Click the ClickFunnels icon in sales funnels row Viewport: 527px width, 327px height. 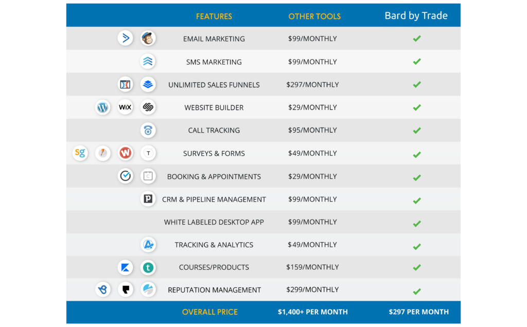(125, 84)
